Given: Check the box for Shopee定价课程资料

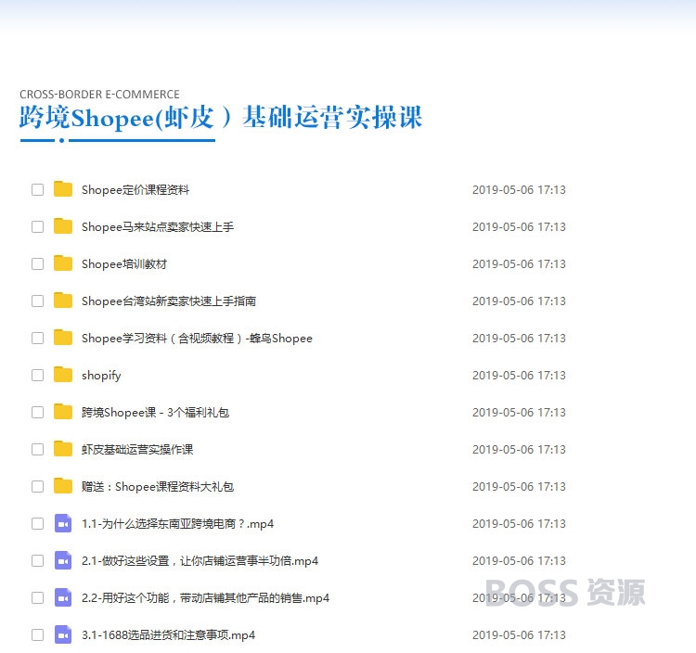Looking at the screenshot, I should tap(38, 190).
